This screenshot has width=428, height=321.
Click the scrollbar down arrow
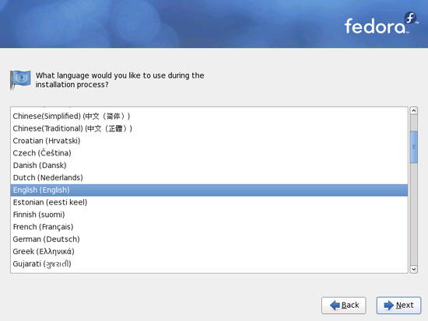(x=413, y=269)
